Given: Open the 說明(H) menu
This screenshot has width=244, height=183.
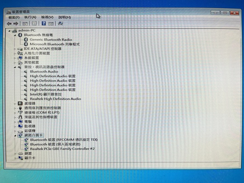Looking at the screenshot, I should (64, 17).
